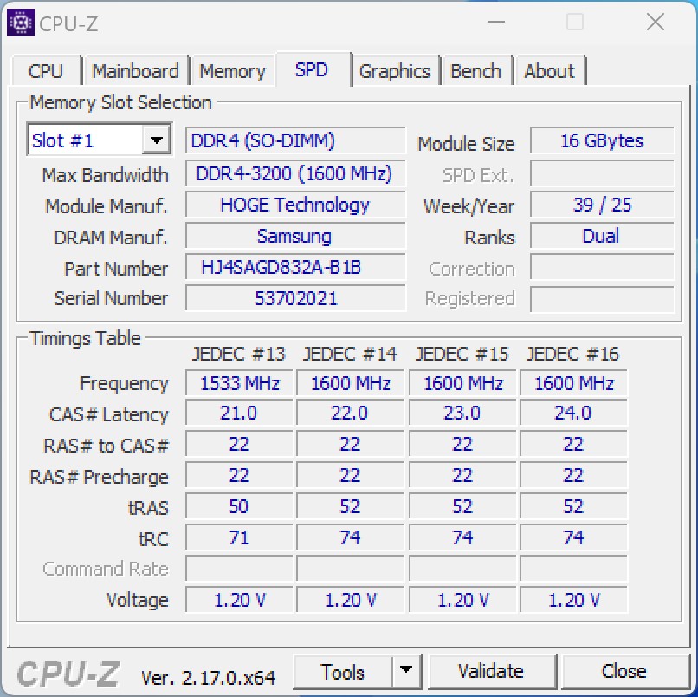Open the Graphics tab
Image resolution: width=698 pixels, height=697 pixels.
point(396,70)
